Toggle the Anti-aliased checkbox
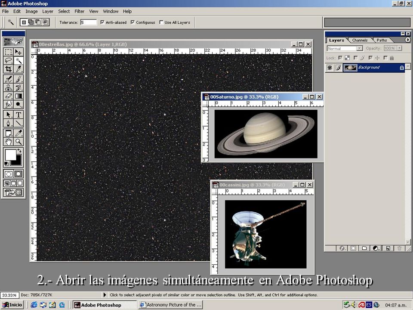Viewport: 413px width, 310px height. (102, 22)
